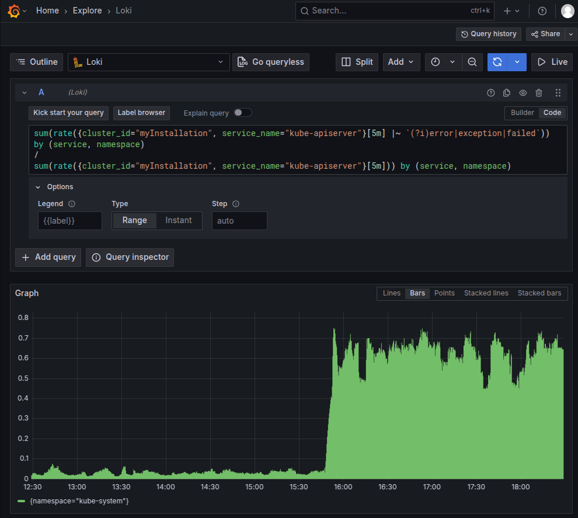
Task: Open the query help question mark icon
Action: [x=490, y=92]
